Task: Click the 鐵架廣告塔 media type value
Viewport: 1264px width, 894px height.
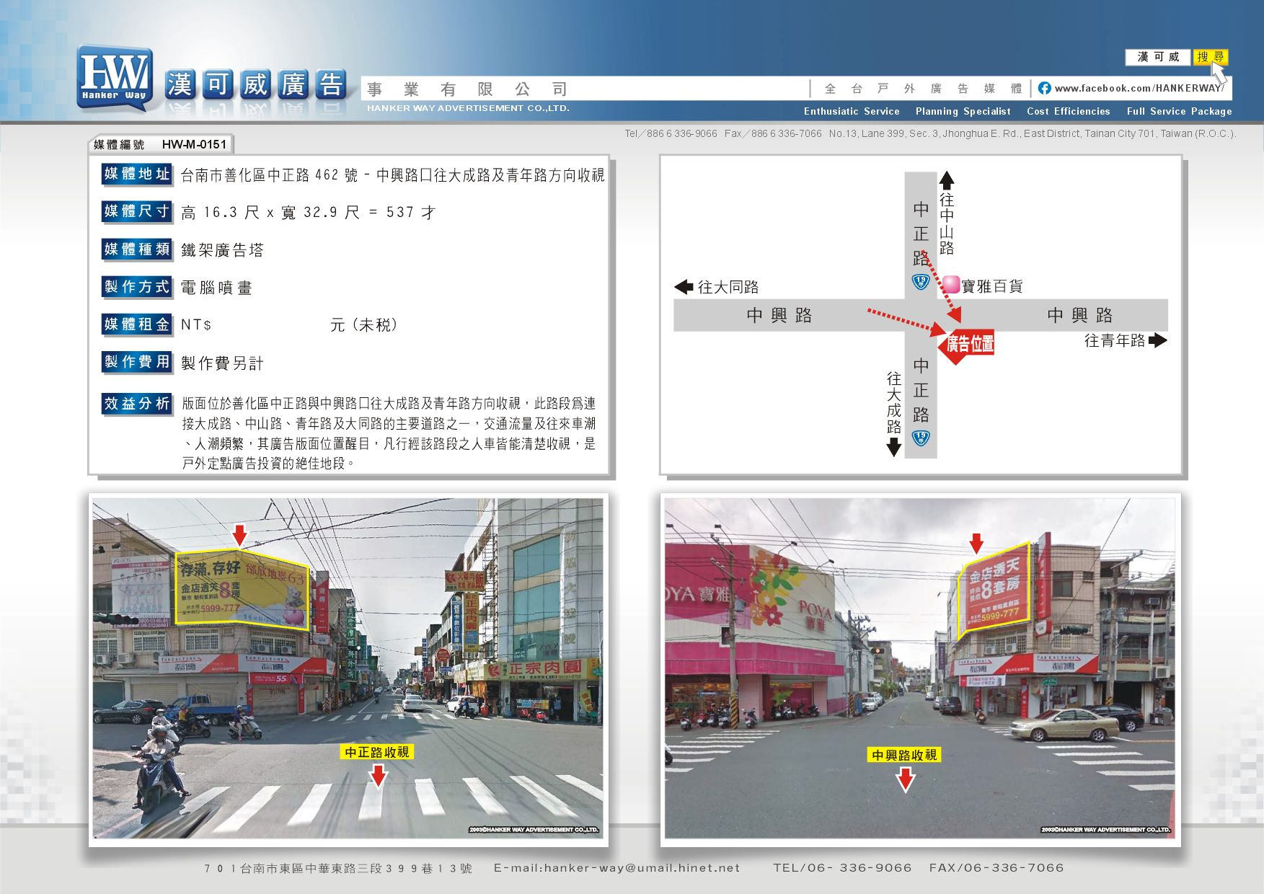Action: pos(222,250)
